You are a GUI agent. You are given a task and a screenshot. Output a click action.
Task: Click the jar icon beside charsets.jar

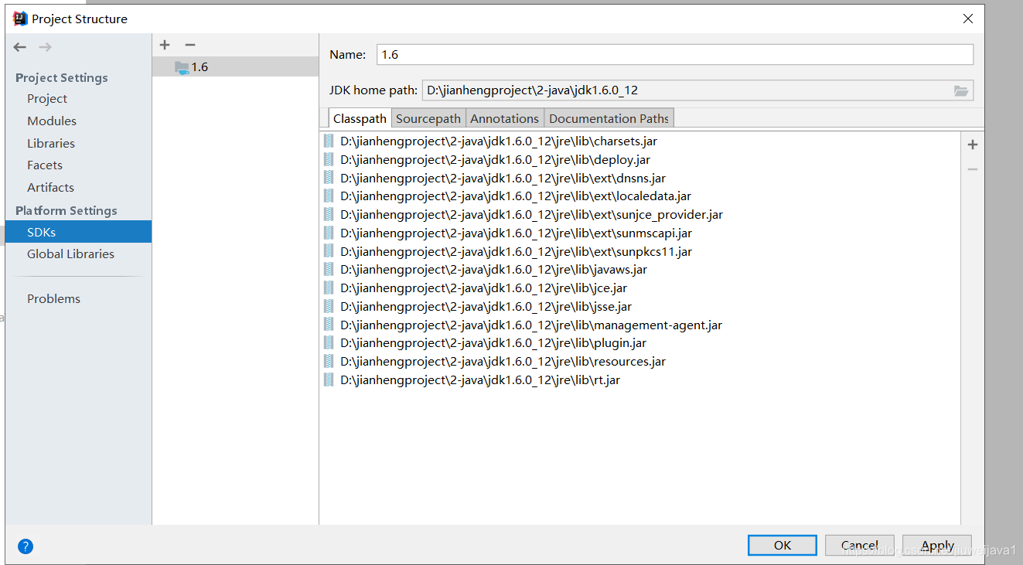(x=329, y=141)
